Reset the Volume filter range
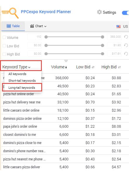The height and width of the screenshot is (175, 129). point(126,37)
